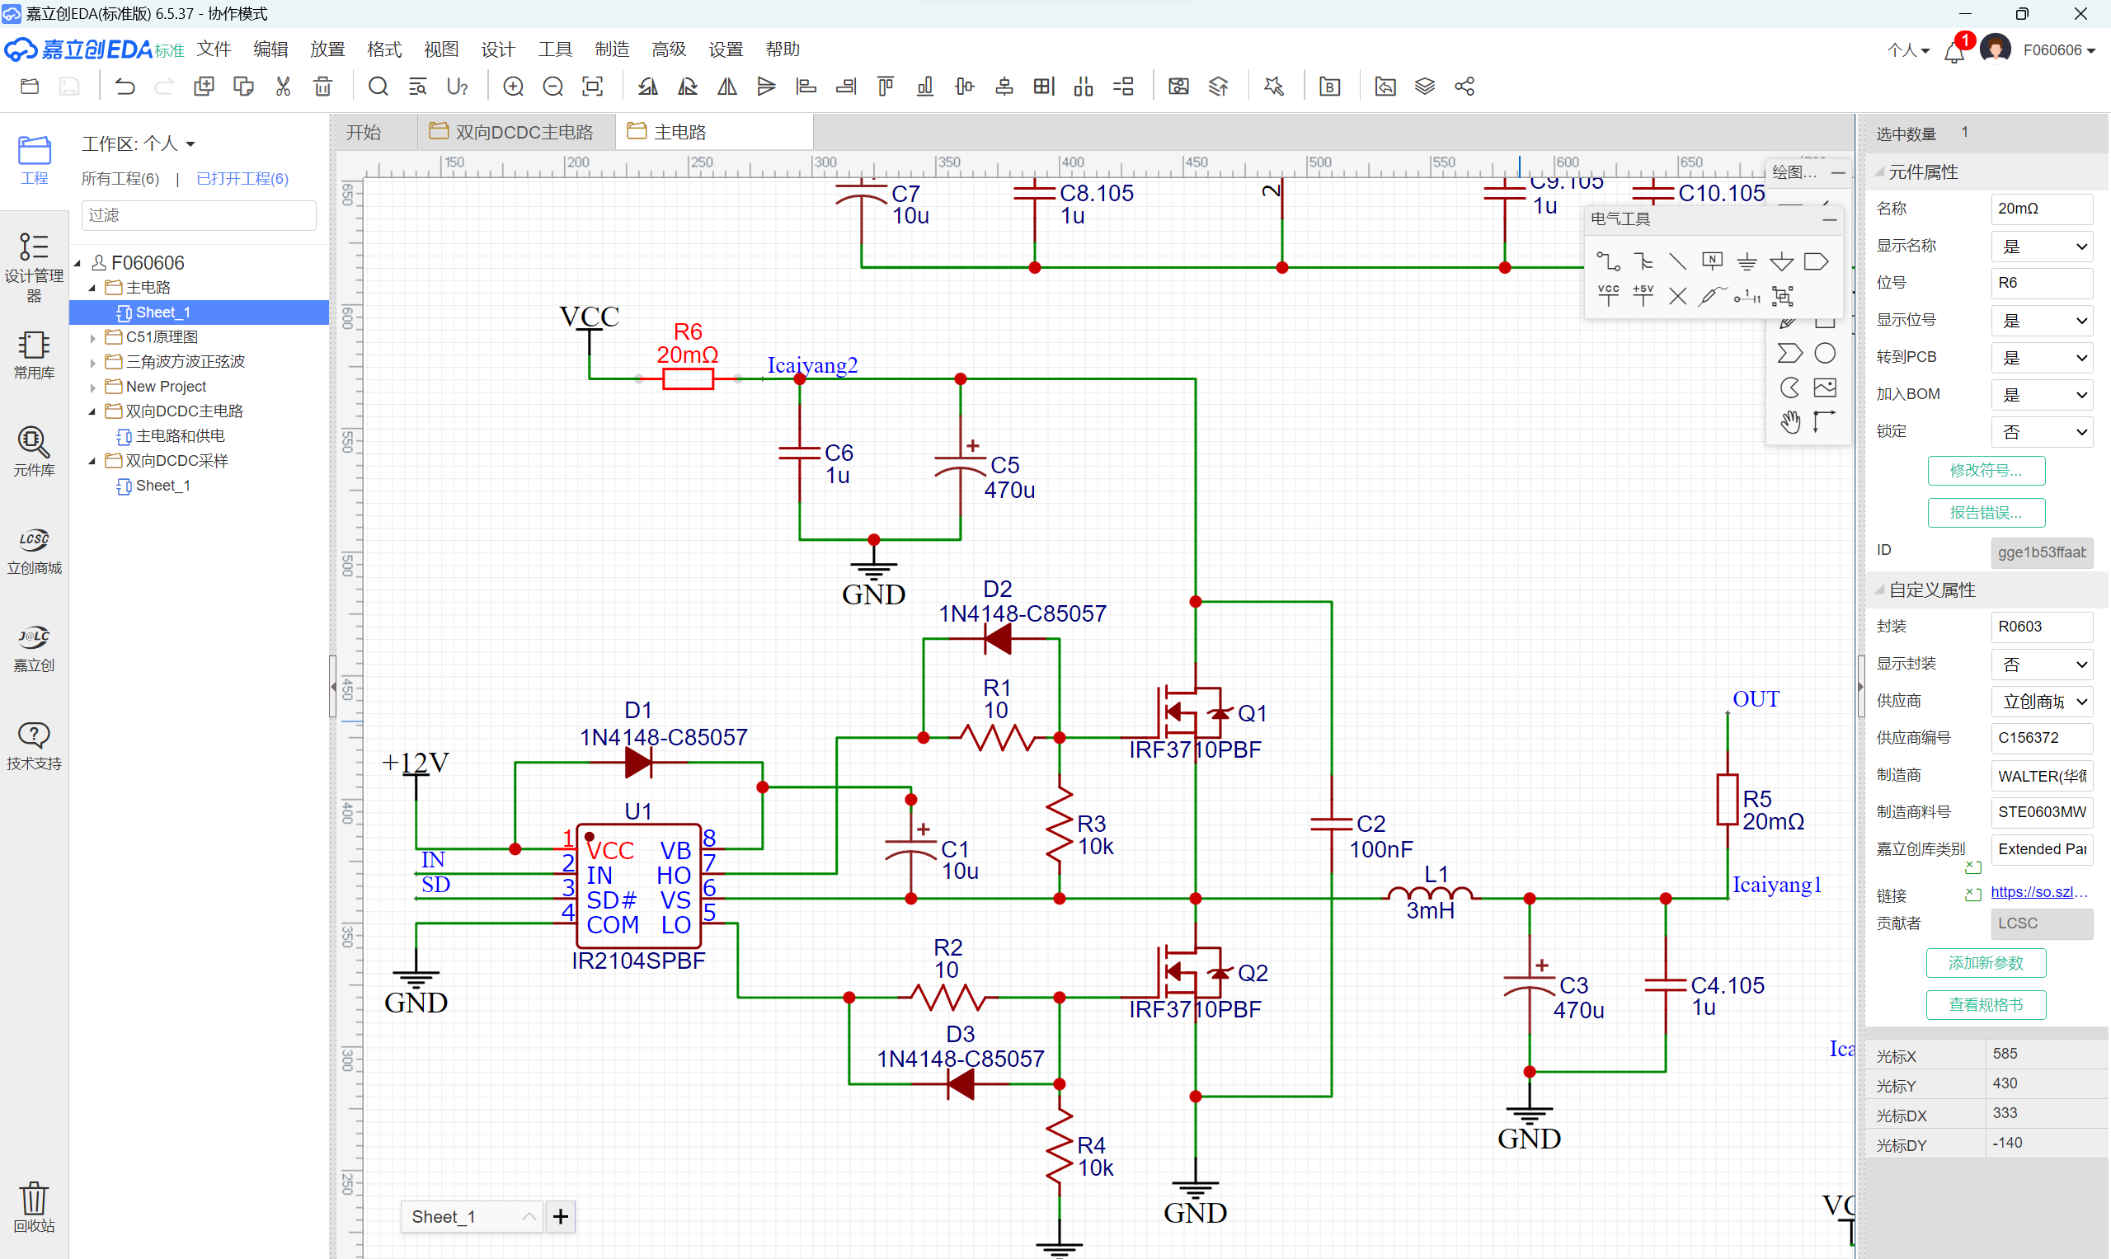Open the 供应商 dropdown
2111x1259 pixels.
[2043, 702]
